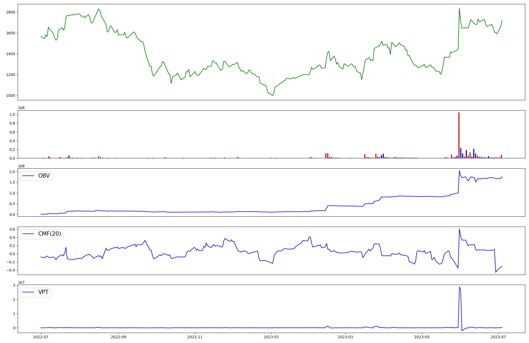The height and width of the screenshot is (343, 529).
Task: Click the 2022-09 x-axis date label
Action: pos(118,337)
